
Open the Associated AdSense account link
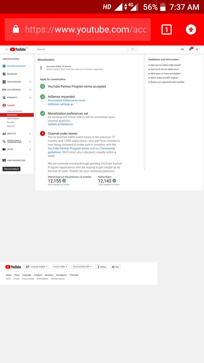[66, 100]
